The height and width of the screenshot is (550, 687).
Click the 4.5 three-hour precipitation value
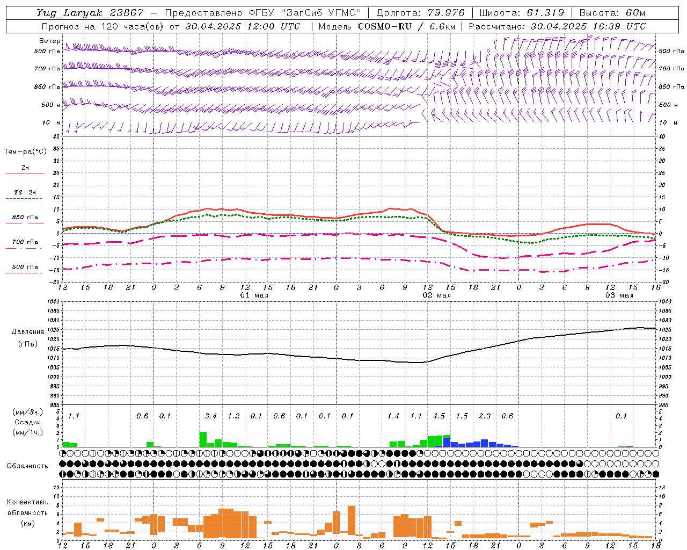coord(439,416)
